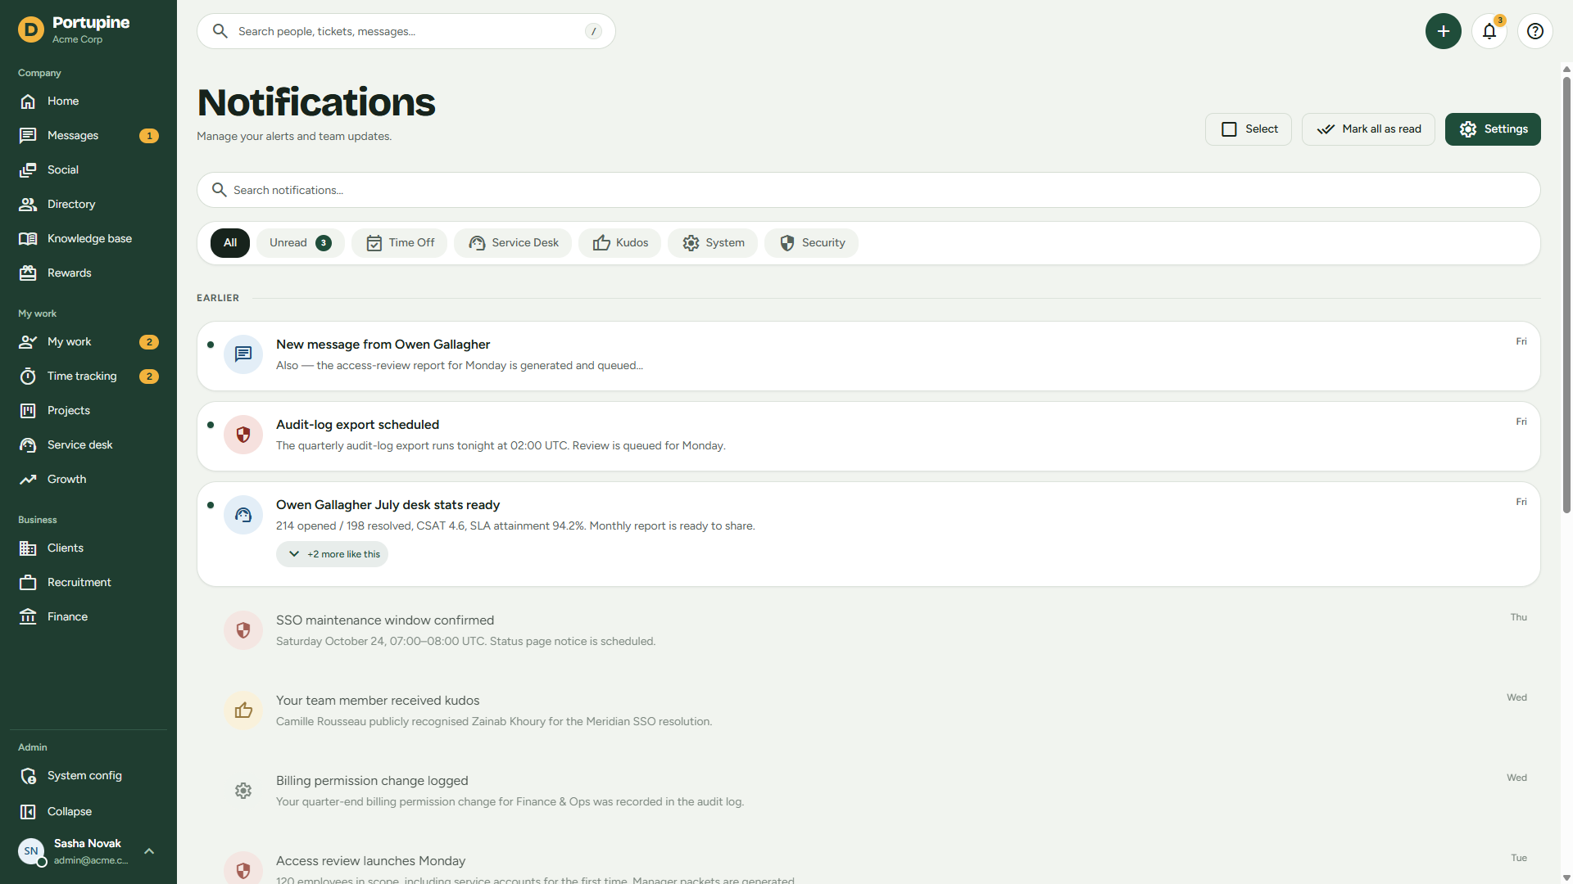Viewport: 1573px width, 884px height.
Task: Click the page vertical scrollbar thumb
Action: pyautogui.click(x=1566, y=295)
